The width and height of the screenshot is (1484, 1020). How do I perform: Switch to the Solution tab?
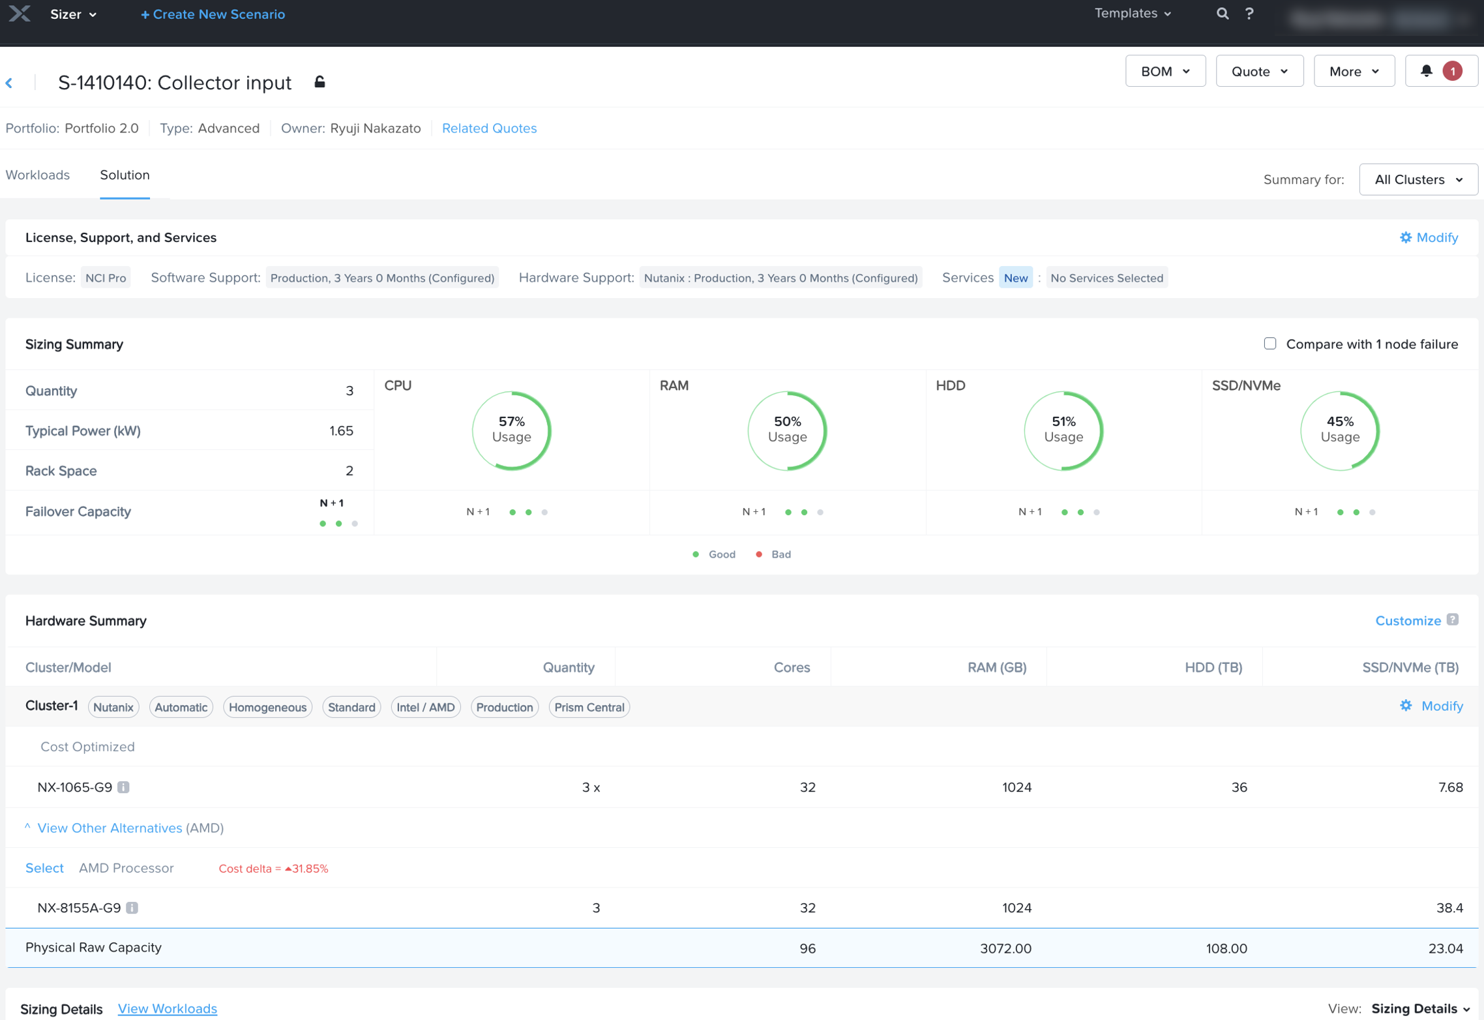pos(125,175)
